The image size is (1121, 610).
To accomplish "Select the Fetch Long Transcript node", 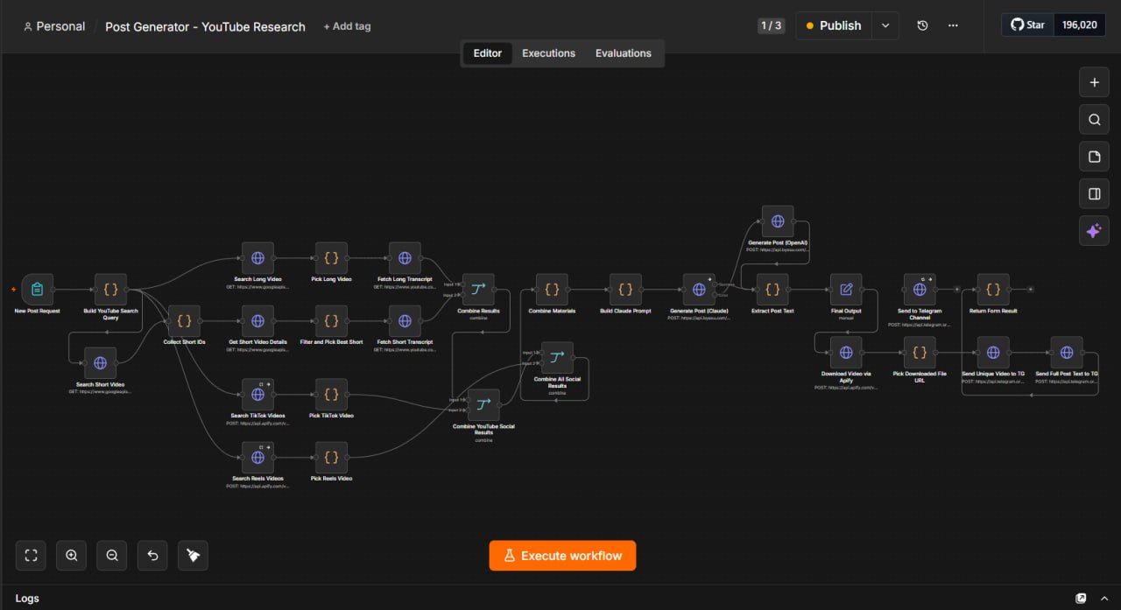I will [405, 258].
